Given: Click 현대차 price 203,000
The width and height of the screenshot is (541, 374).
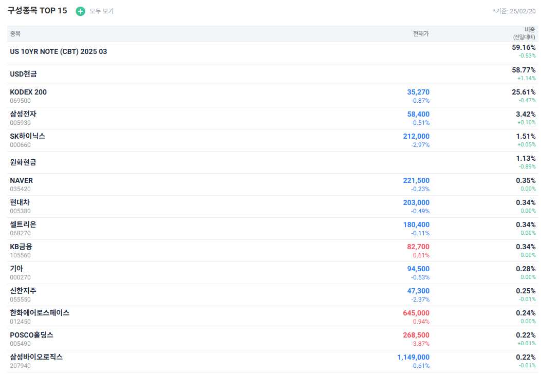Looking at the screenshot, I should [x=416, y=202].
